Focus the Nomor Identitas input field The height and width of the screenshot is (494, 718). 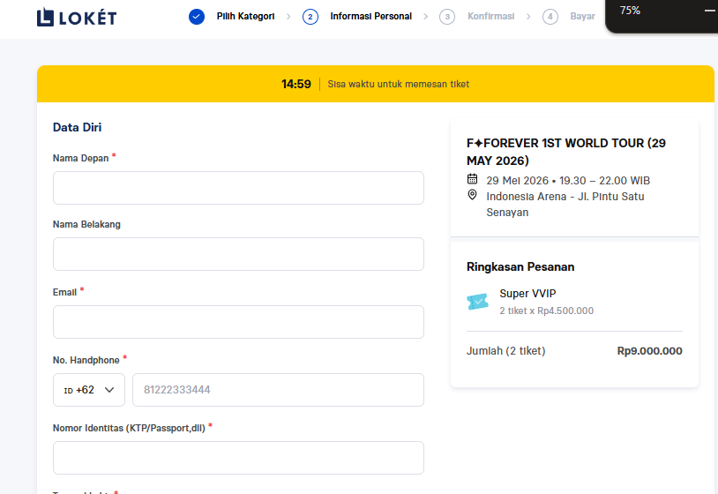(238, 458)
